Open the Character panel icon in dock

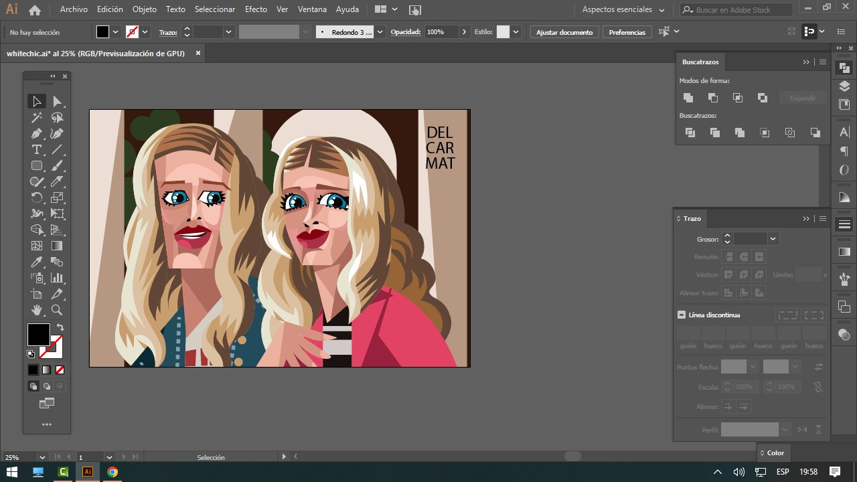[844, 132]
